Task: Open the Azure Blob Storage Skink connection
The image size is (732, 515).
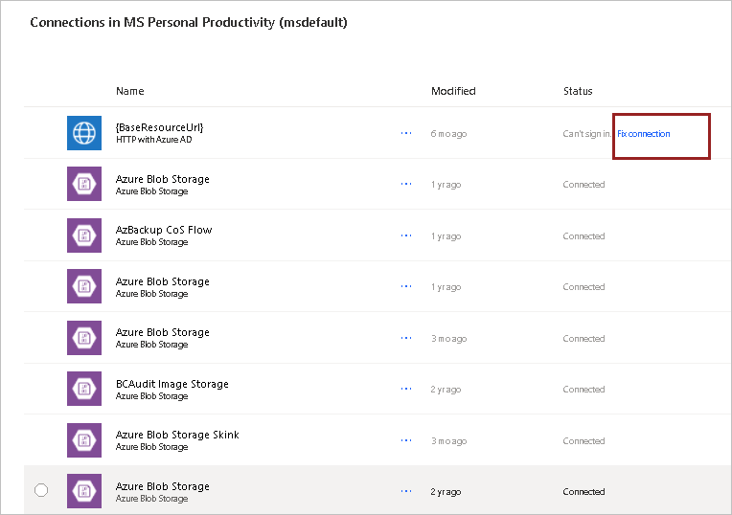Action: [177, 435]
